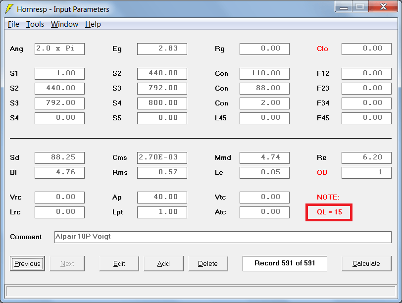Click the QL = 15 note text
402x303 pixels.
tap(329, 212)
